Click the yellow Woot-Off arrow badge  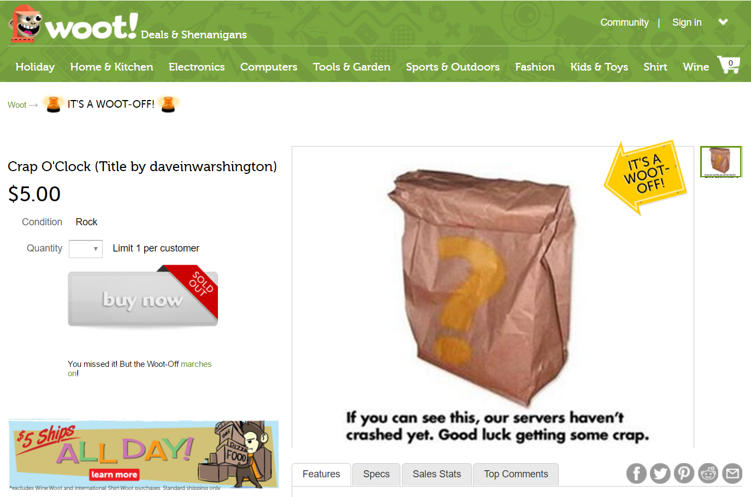[644, 177]
